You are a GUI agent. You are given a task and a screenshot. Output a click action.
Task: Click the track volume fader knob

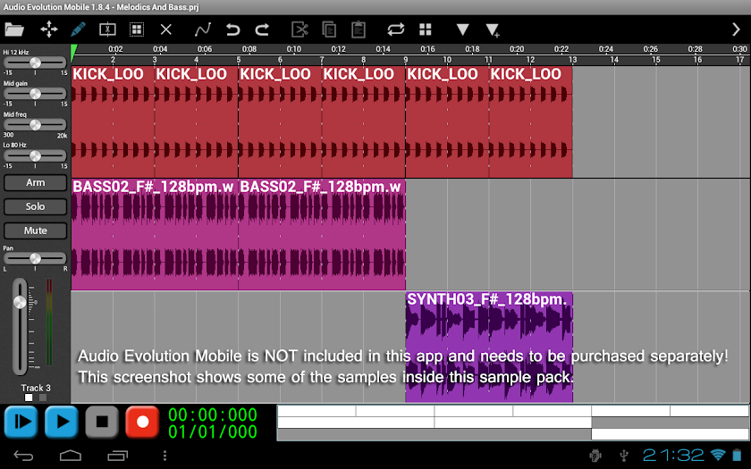coord(20,302)
